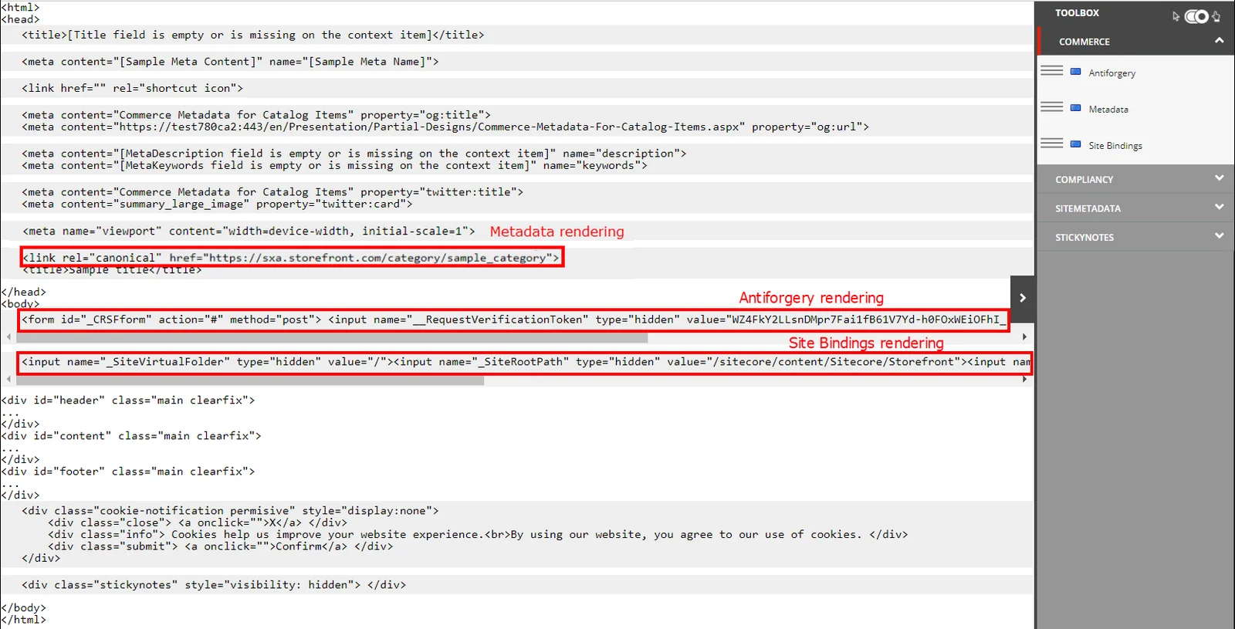The height and width of the screenshot is (629, 1235).
Task: Click the _SiteVirtualFolder input line
Action: tap(525, 362)
